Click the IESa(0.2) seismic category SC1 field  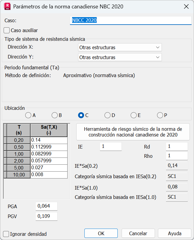point(177,176)
